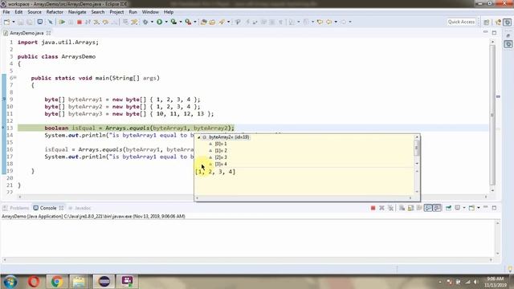Image resolution: width=514 pixels, height=289 pixels.
Task: Toggle Show Console on standard output change
Action: (x=428, y=208)
